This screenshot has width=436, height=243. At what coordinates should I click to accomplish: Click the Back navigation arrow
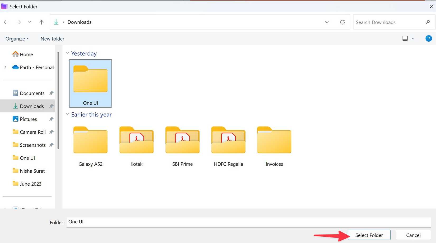6,22
